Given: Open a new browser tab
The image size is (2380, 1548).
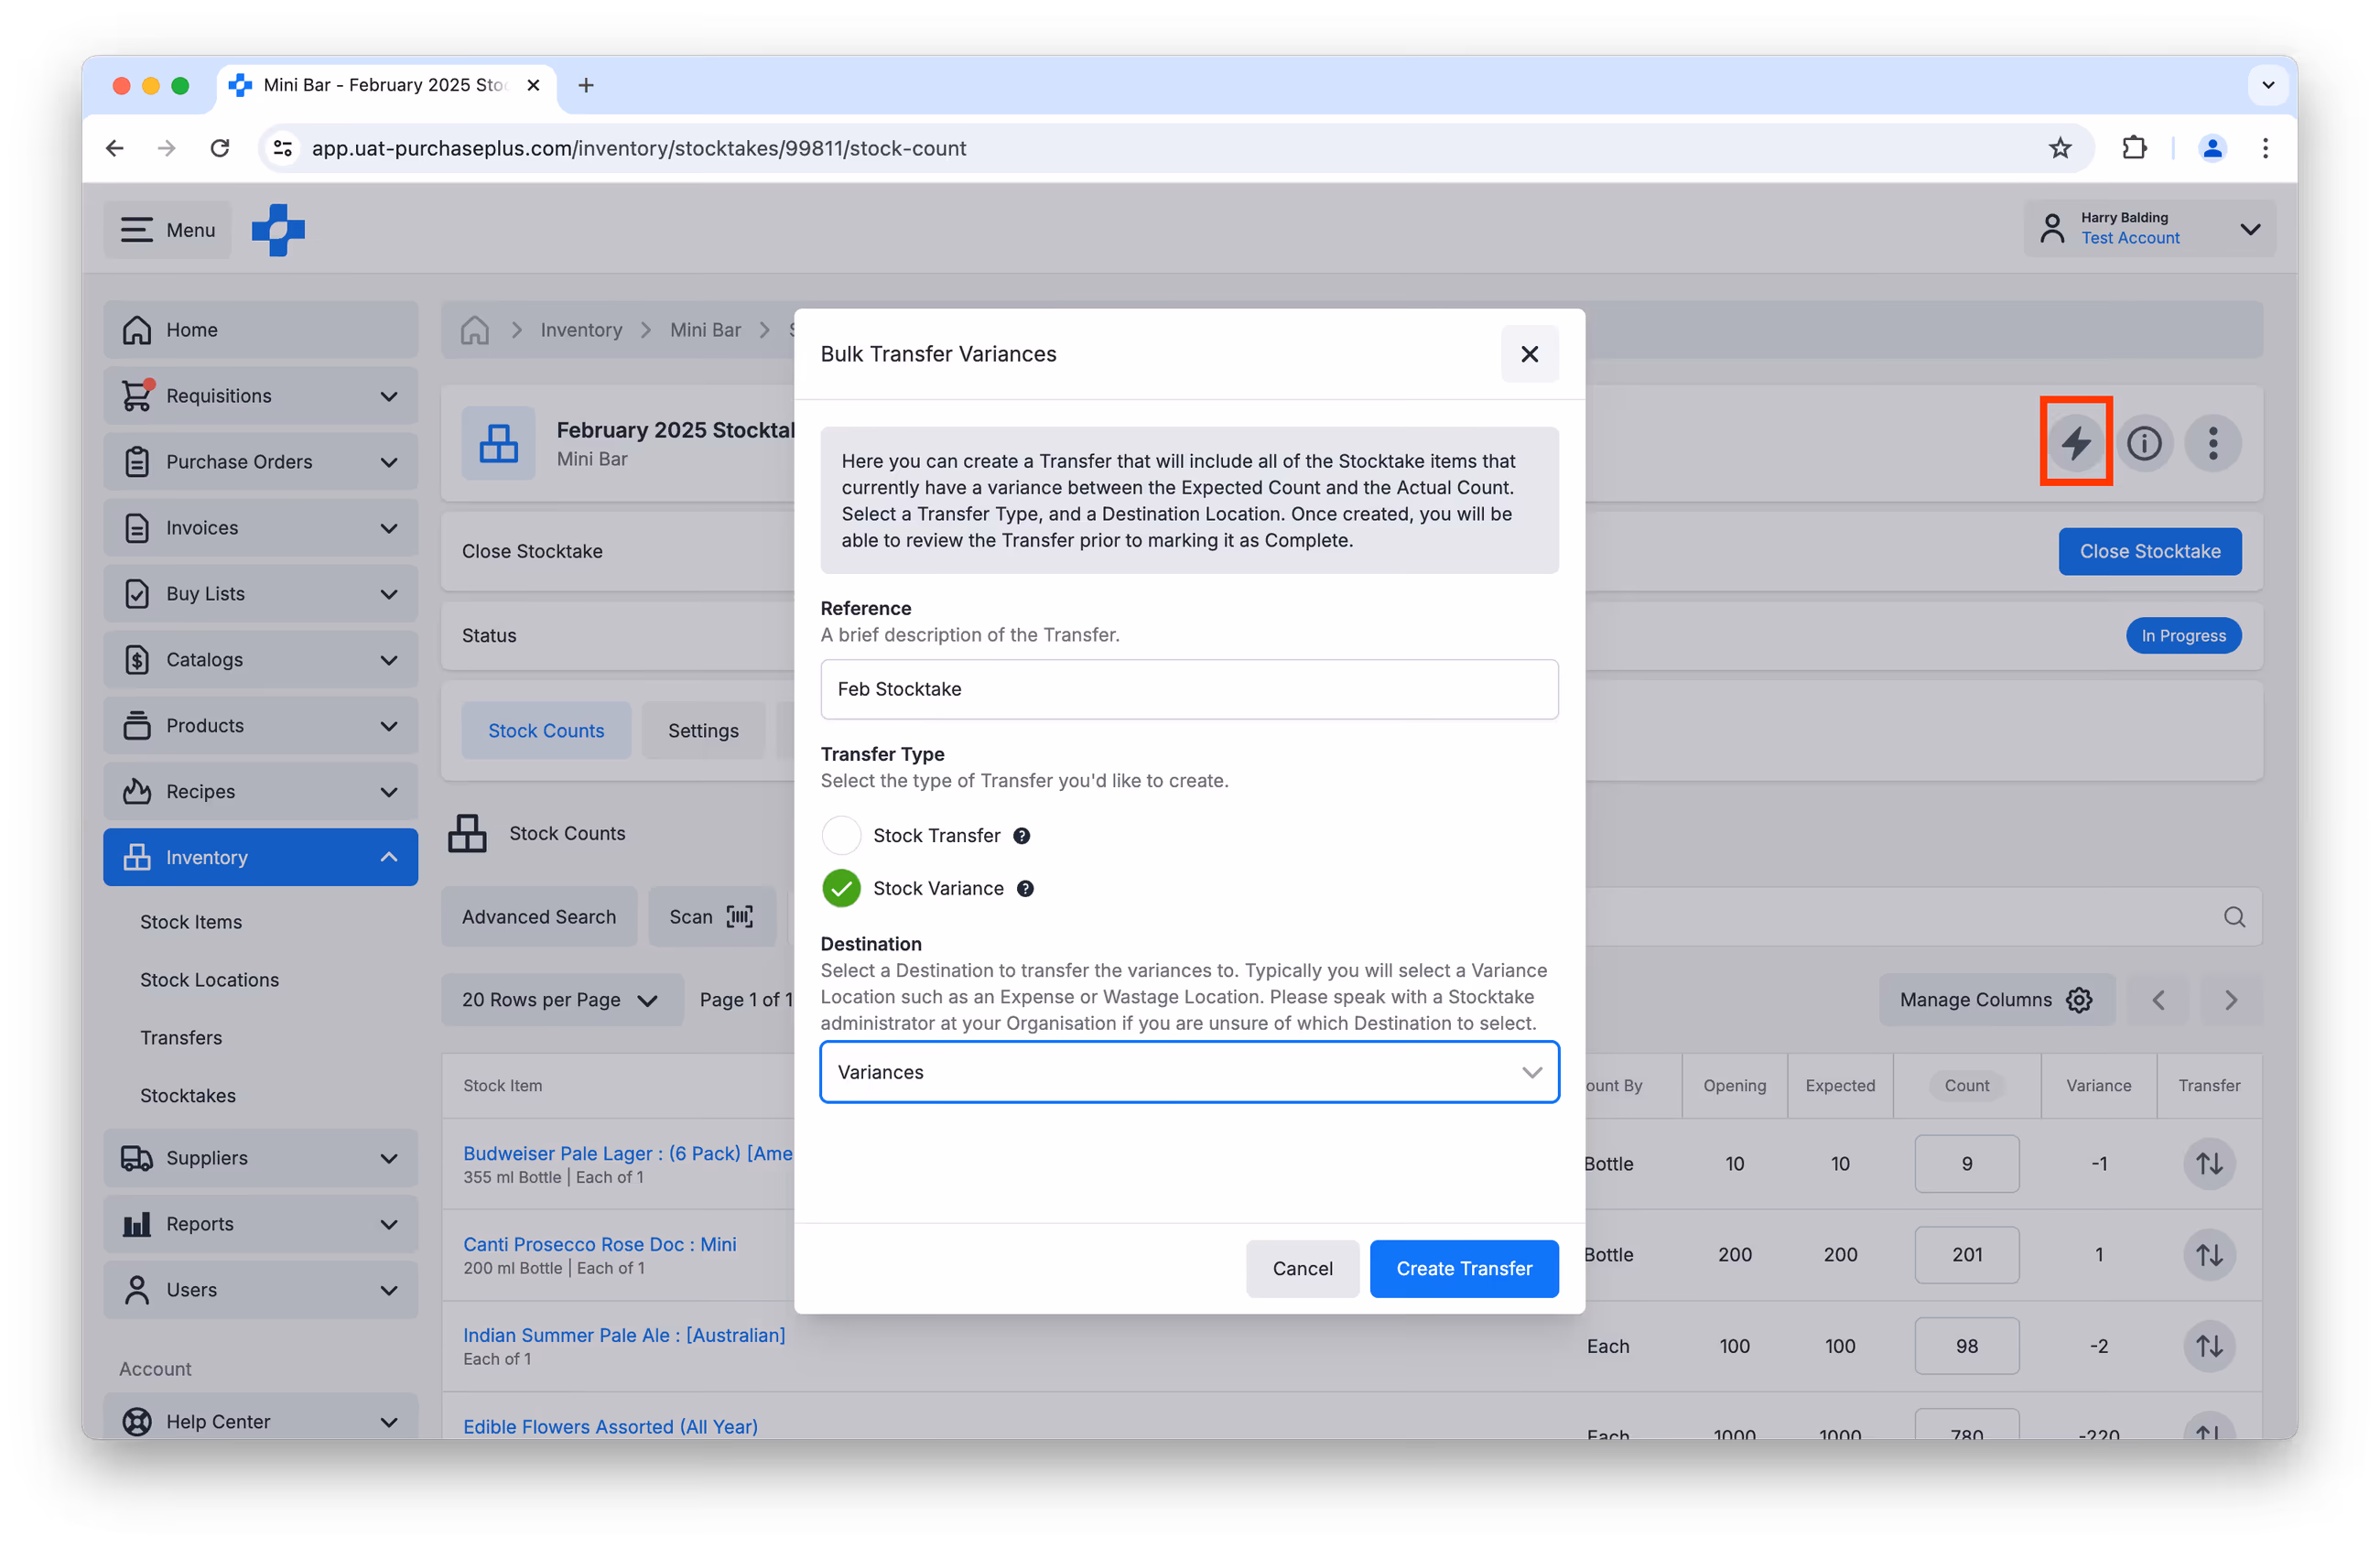Looking at the screenshot, I should (x=586, y=85).
